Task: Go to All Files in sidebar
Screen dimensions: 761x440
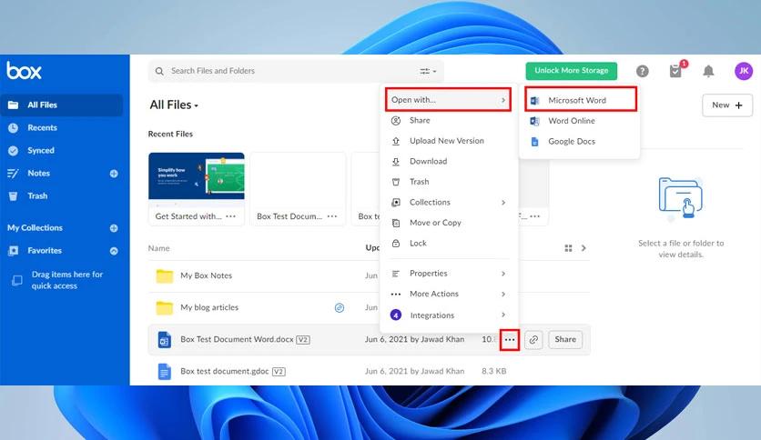Action: [61, 105]
